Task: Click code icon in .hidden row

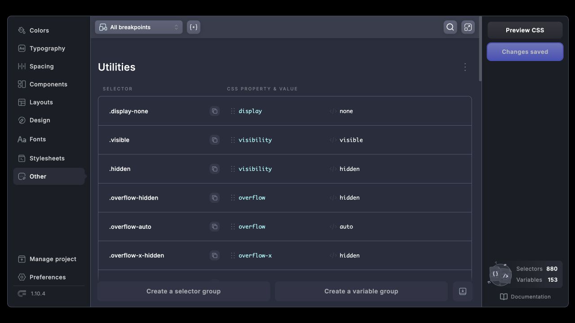Action: click(333, 169)
